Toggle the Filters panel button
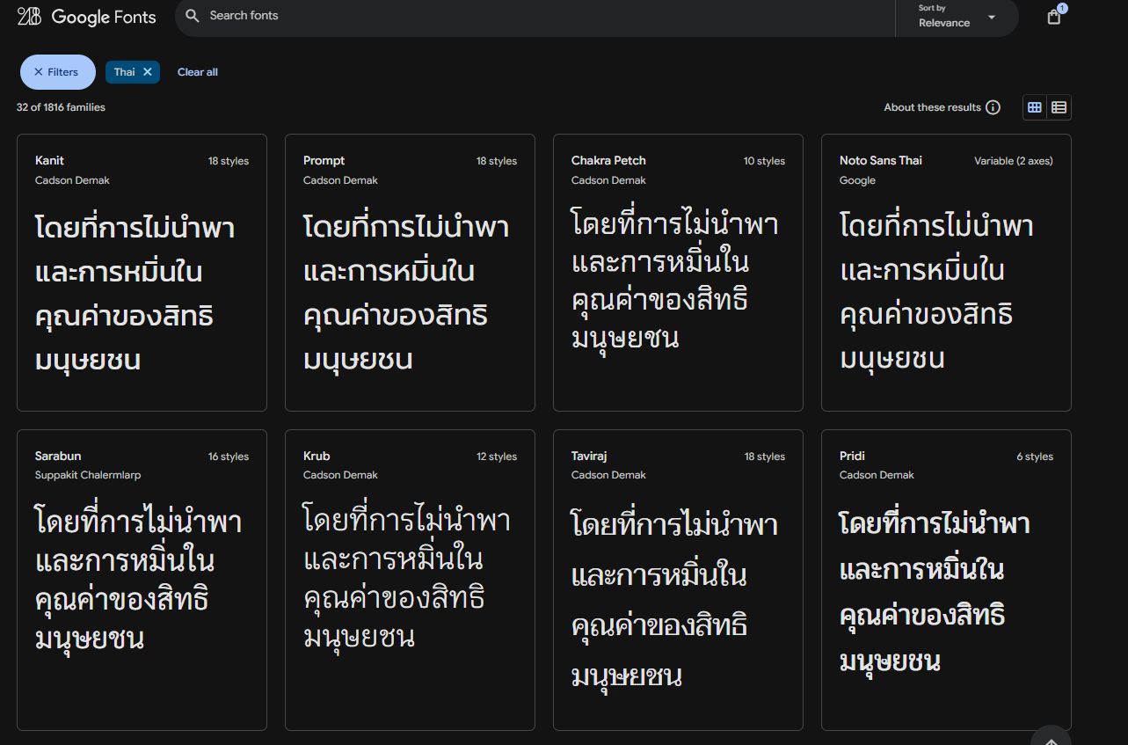 pyautogui.click(x=57, y=72)
